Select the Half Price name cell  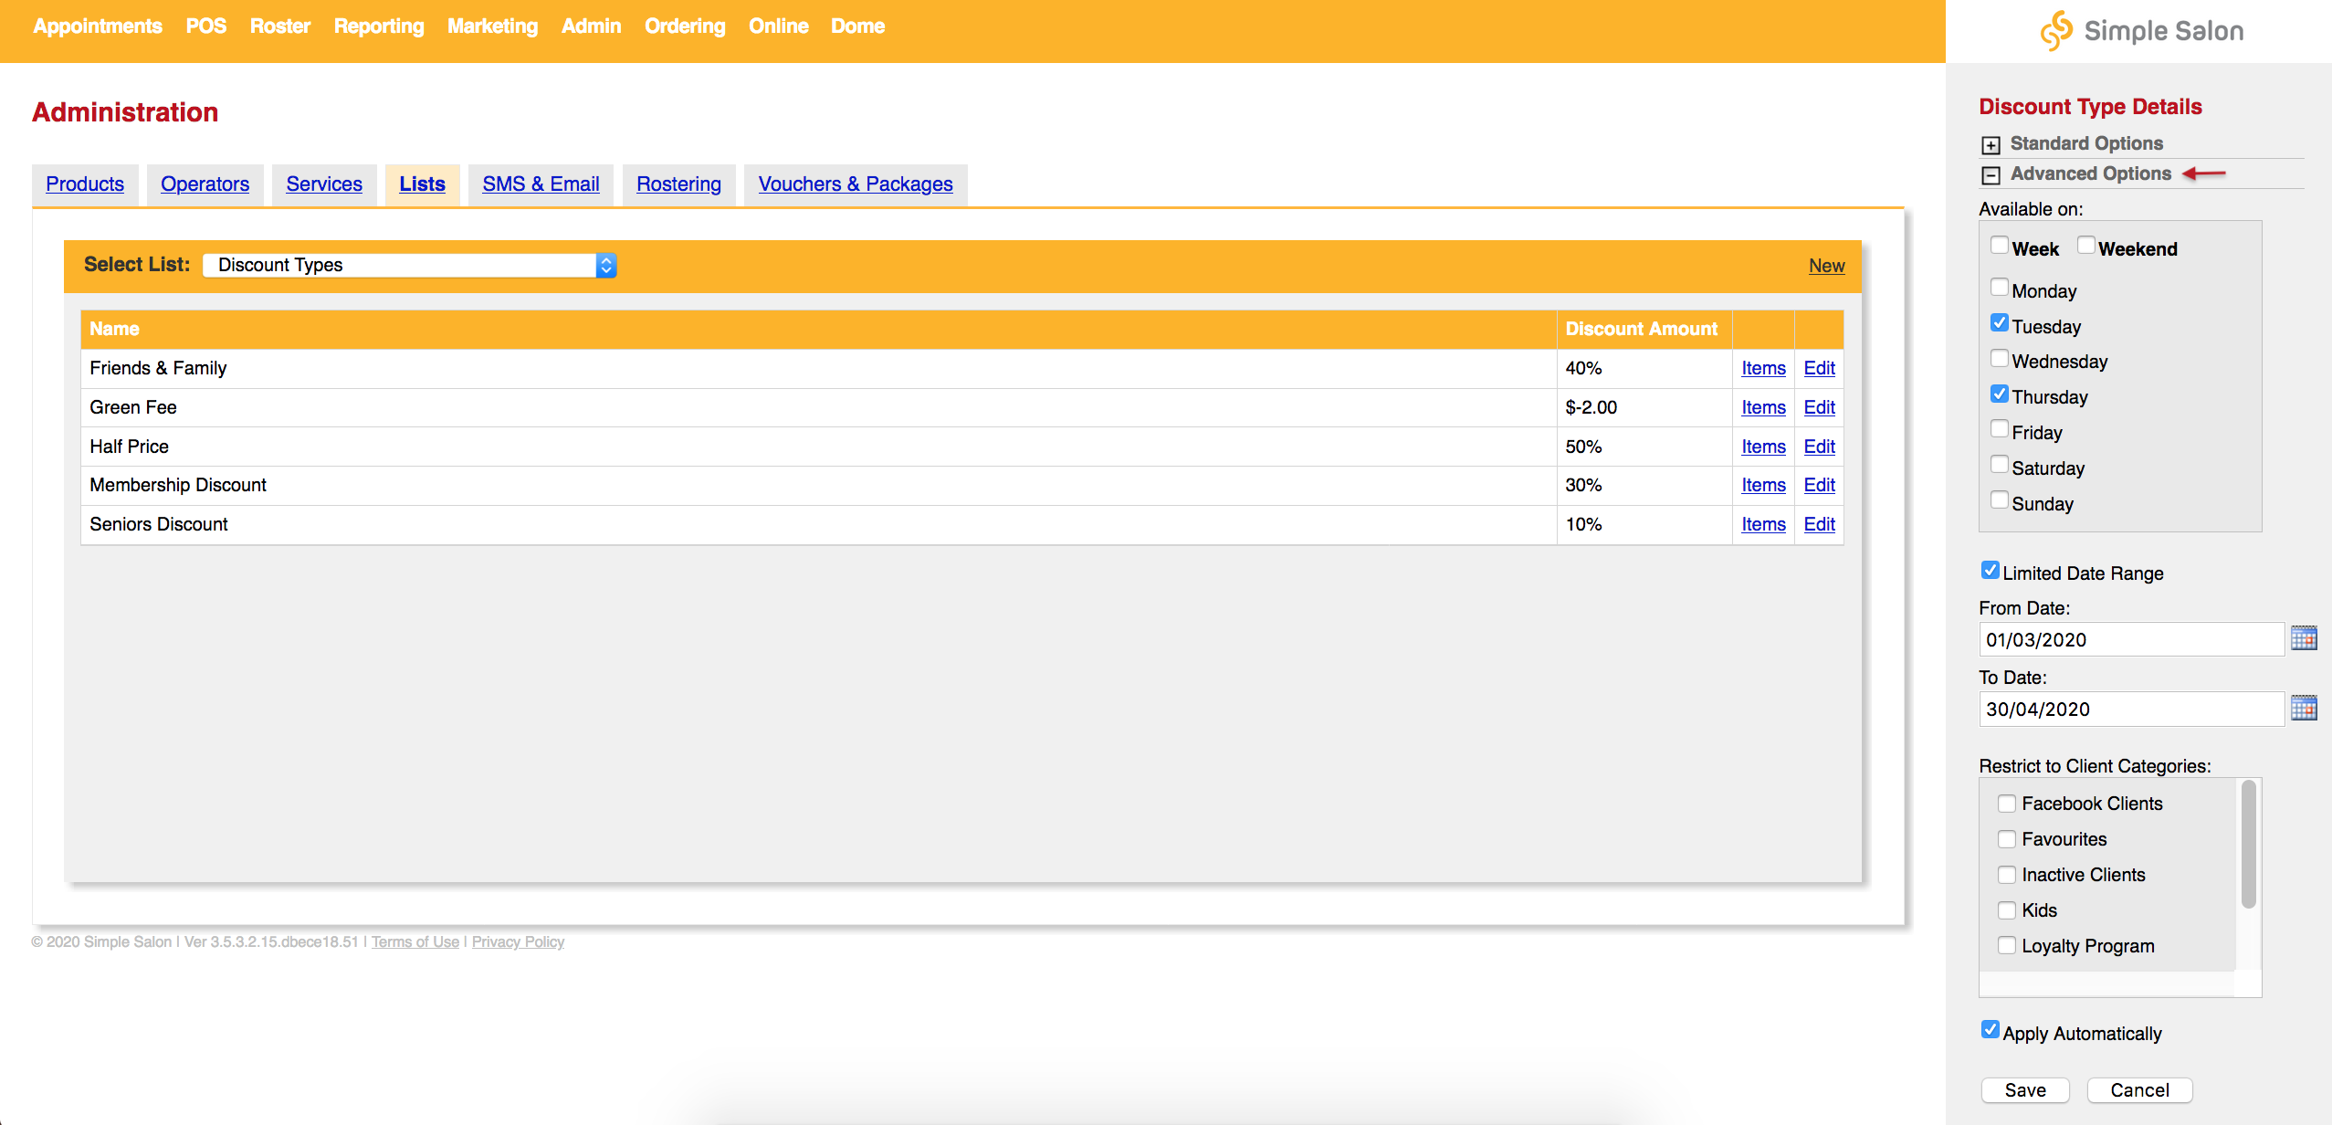[x=818, y=447]
